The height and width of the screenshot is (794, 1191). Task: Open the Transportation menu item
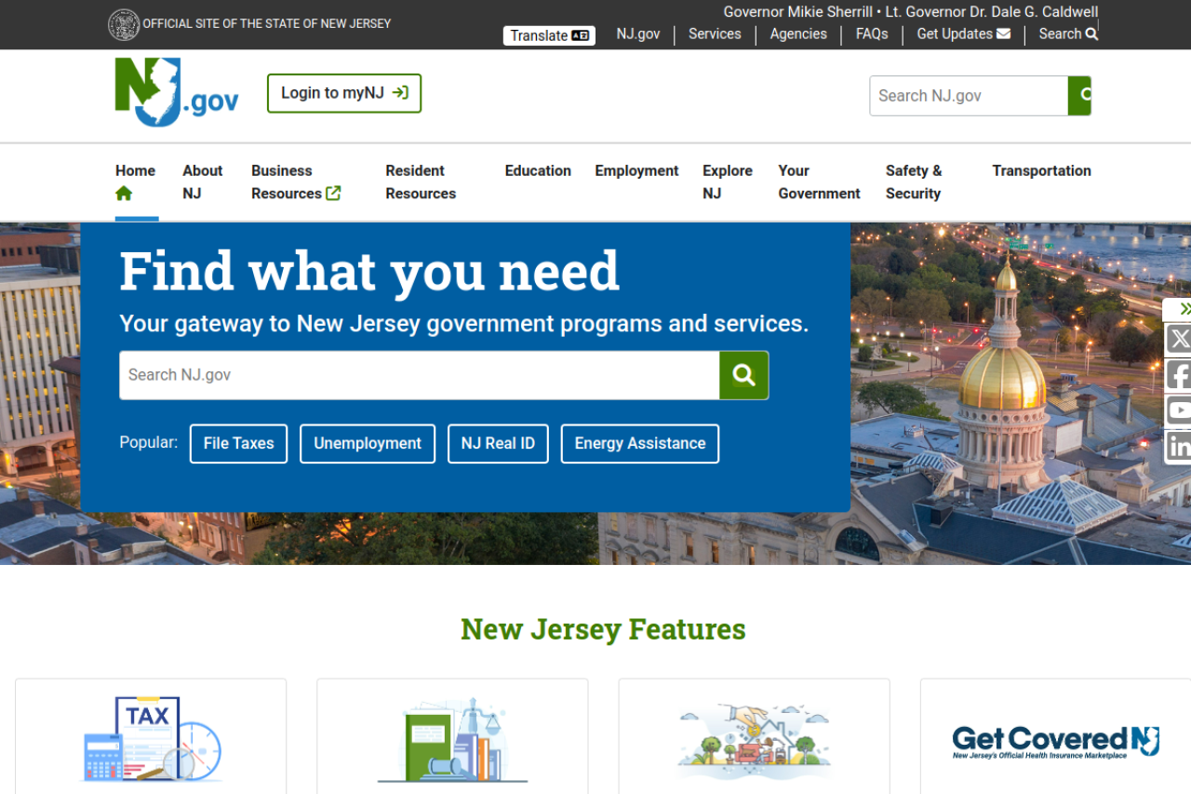[1041, 171]
